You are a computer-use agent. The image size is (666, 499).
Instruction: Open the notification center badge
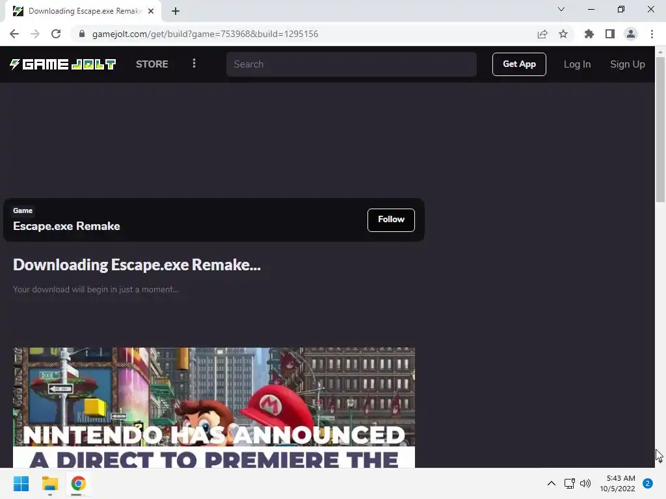coord(648,483)
